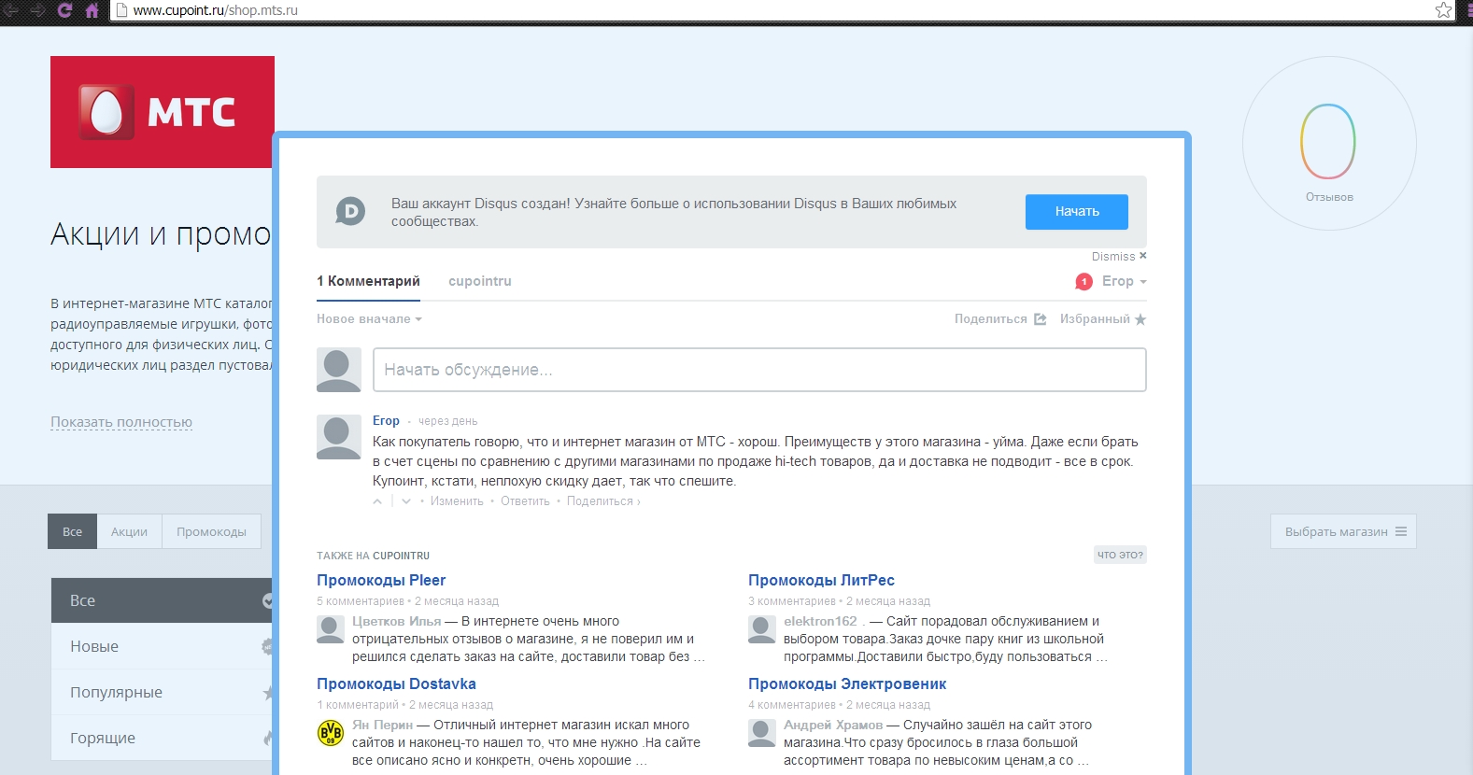Screen dimensions: 1473x775
Task: Open the Промокоды Dostavka link
Action: (396, 684)
